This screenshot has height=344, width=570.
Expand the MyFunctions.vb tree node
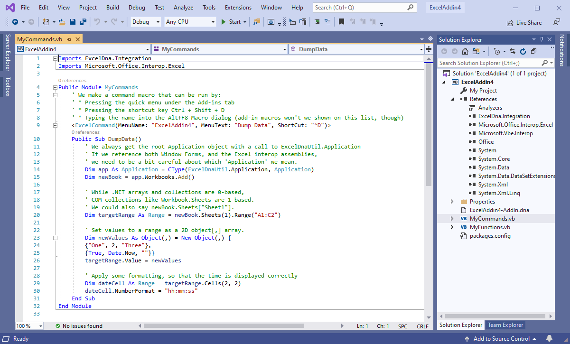pos(452,227)
